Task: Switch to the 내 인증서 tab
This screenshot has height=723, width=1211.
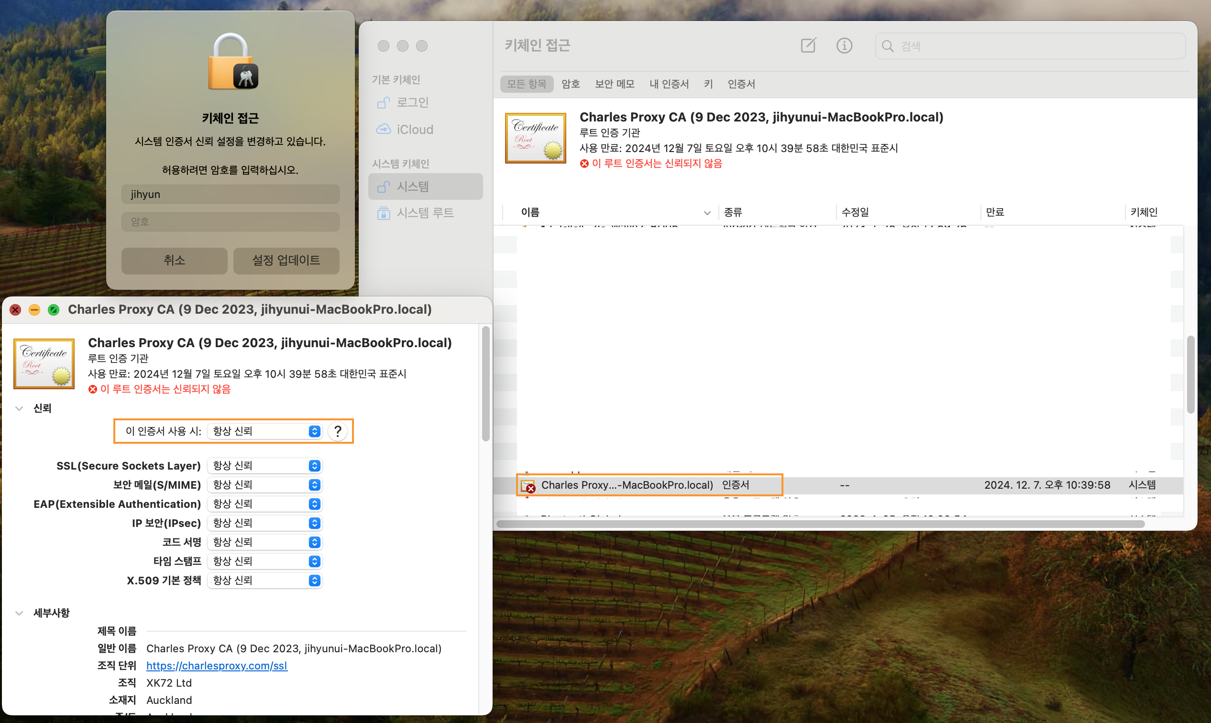Action: pos(669,84)
